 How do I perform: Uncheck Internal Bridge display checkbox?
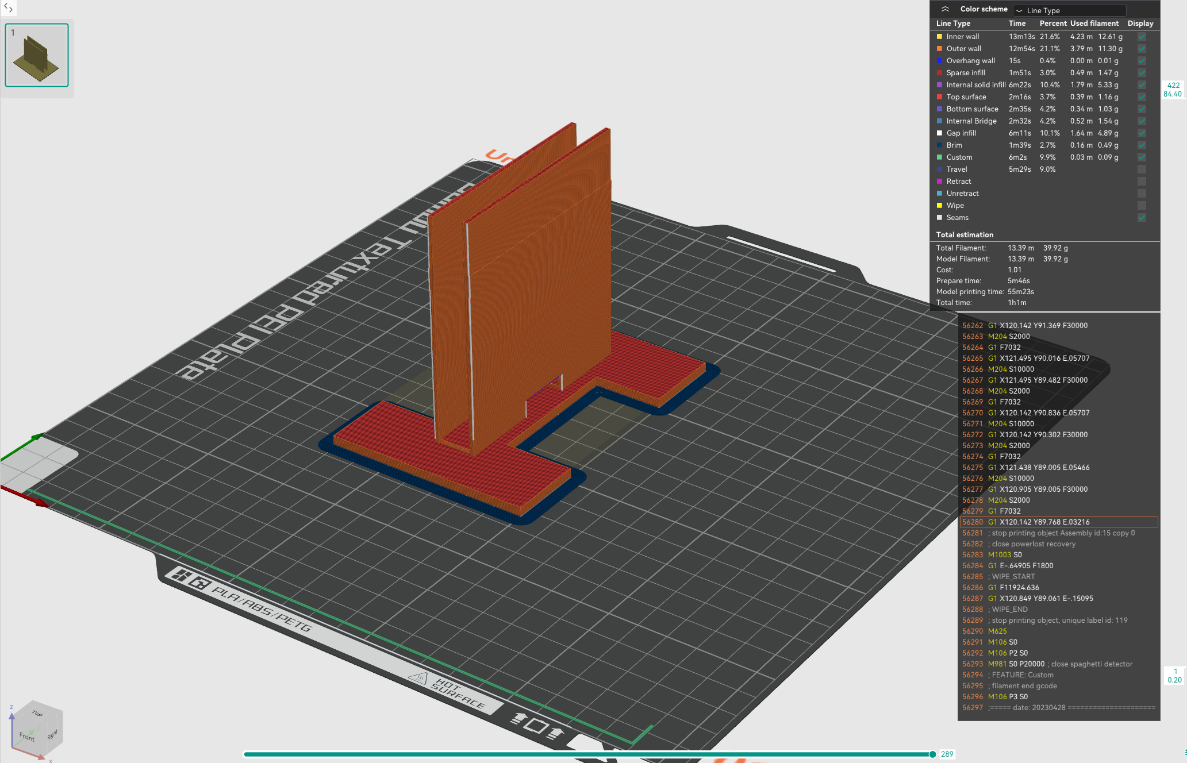[x=1142, y=121]
